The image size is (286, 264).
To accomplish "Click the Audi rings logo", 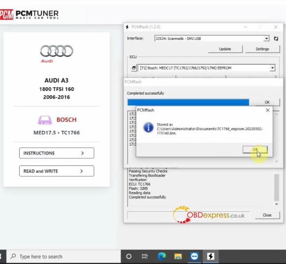I will tap(57, 51).
